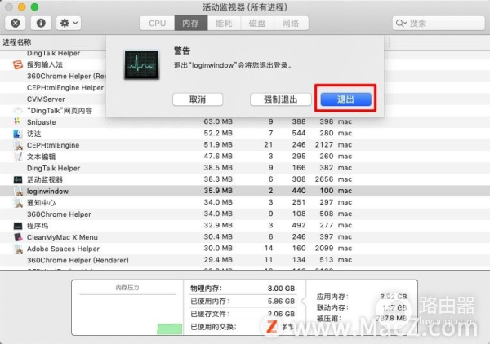Select the CVMServer process row
This screenshot has height=344, width=490.
pyautogui.click(x=53, y=99)
